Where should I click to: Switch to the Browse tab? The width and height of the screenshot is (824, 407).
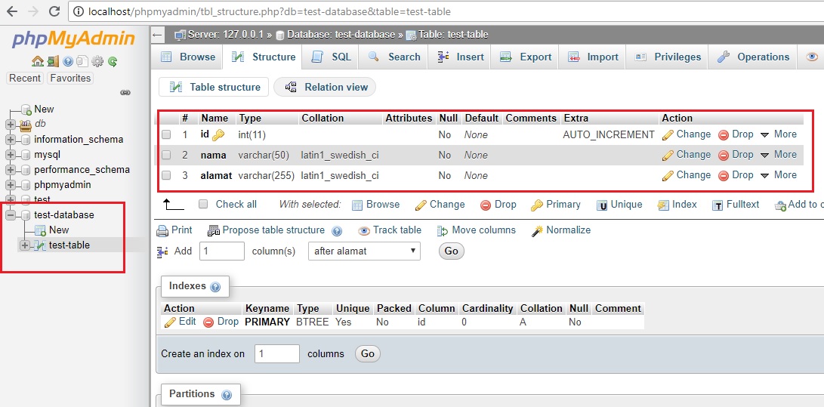(x=187, y=57)
